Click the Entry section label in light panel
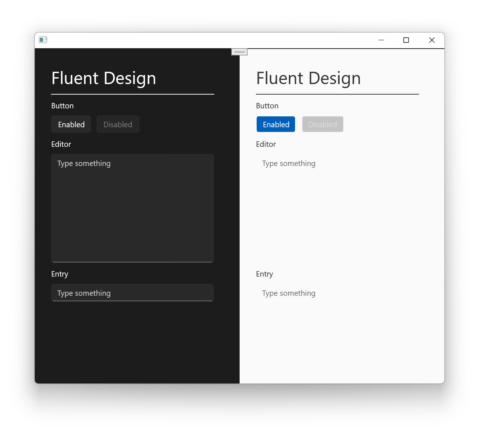This screenshot has width=485, height=448. coord(264,274)
